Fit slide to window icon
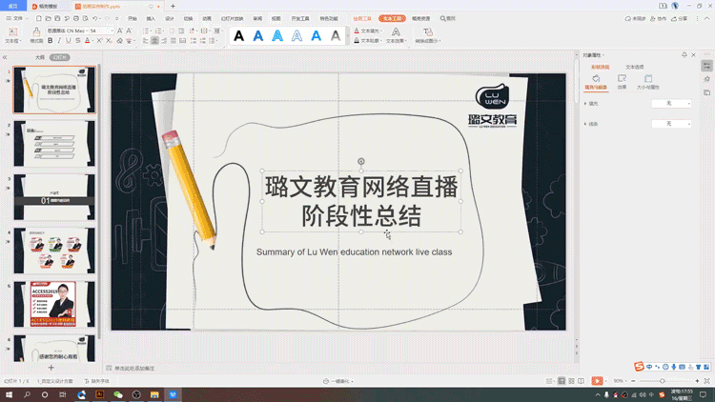 click(x=706, y=381)
